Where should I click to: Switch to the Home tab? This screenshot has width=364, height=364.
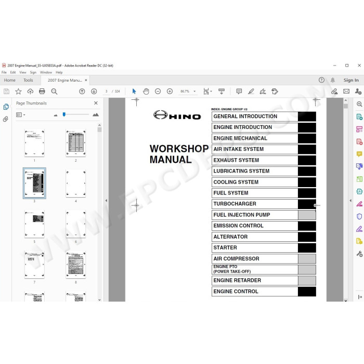(10, 80)
